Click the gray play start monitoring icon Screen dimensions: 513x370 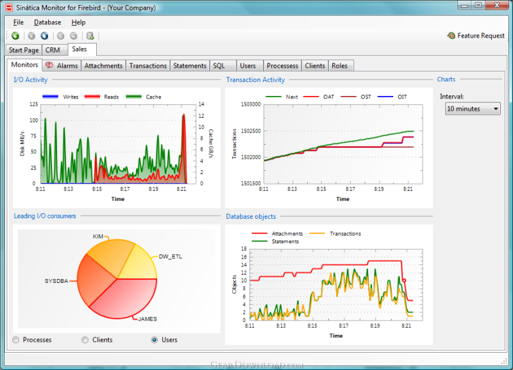(31, 36)
